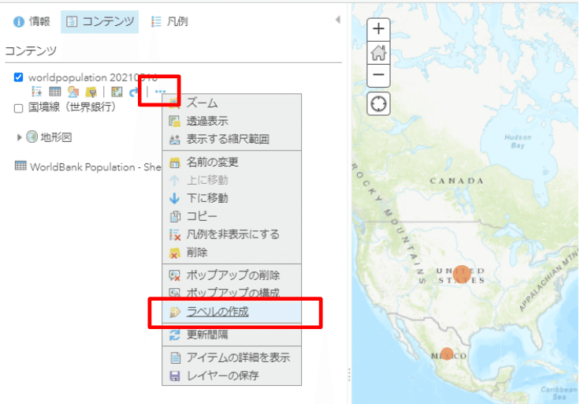Select 地形図 basemap label
580x404 pixels.
pyautogui.click(x=56, y=137)
